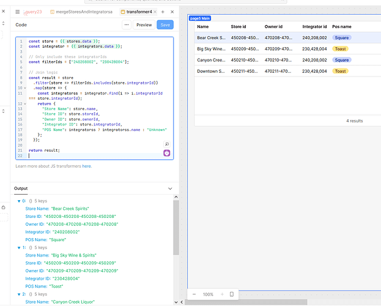Click the Integrator id column header
Viewport: 381px width, 306px height.
(314, 27)
